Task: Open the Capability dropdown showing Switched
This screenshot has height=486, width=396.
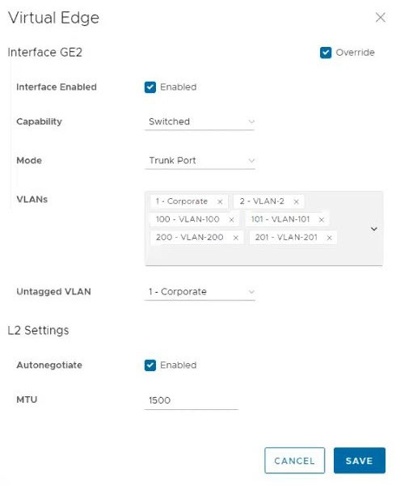Action: tap(200, 122)
